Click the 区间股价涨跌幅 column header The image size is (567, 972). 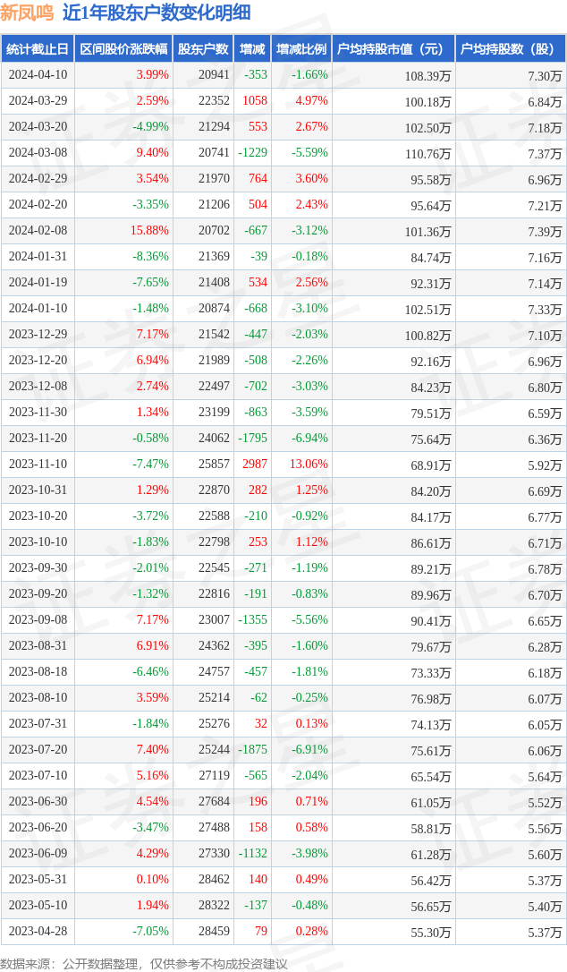pos(123,49)
